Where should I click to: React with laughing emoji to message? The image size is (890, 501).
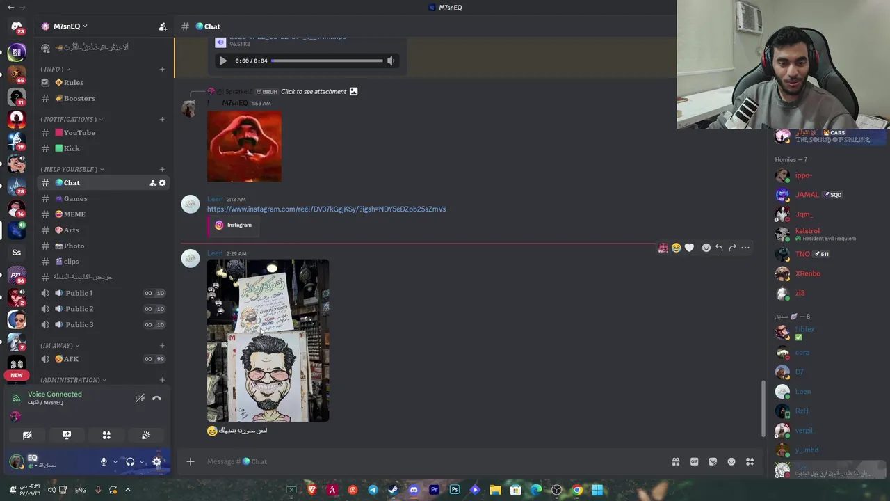676,248
